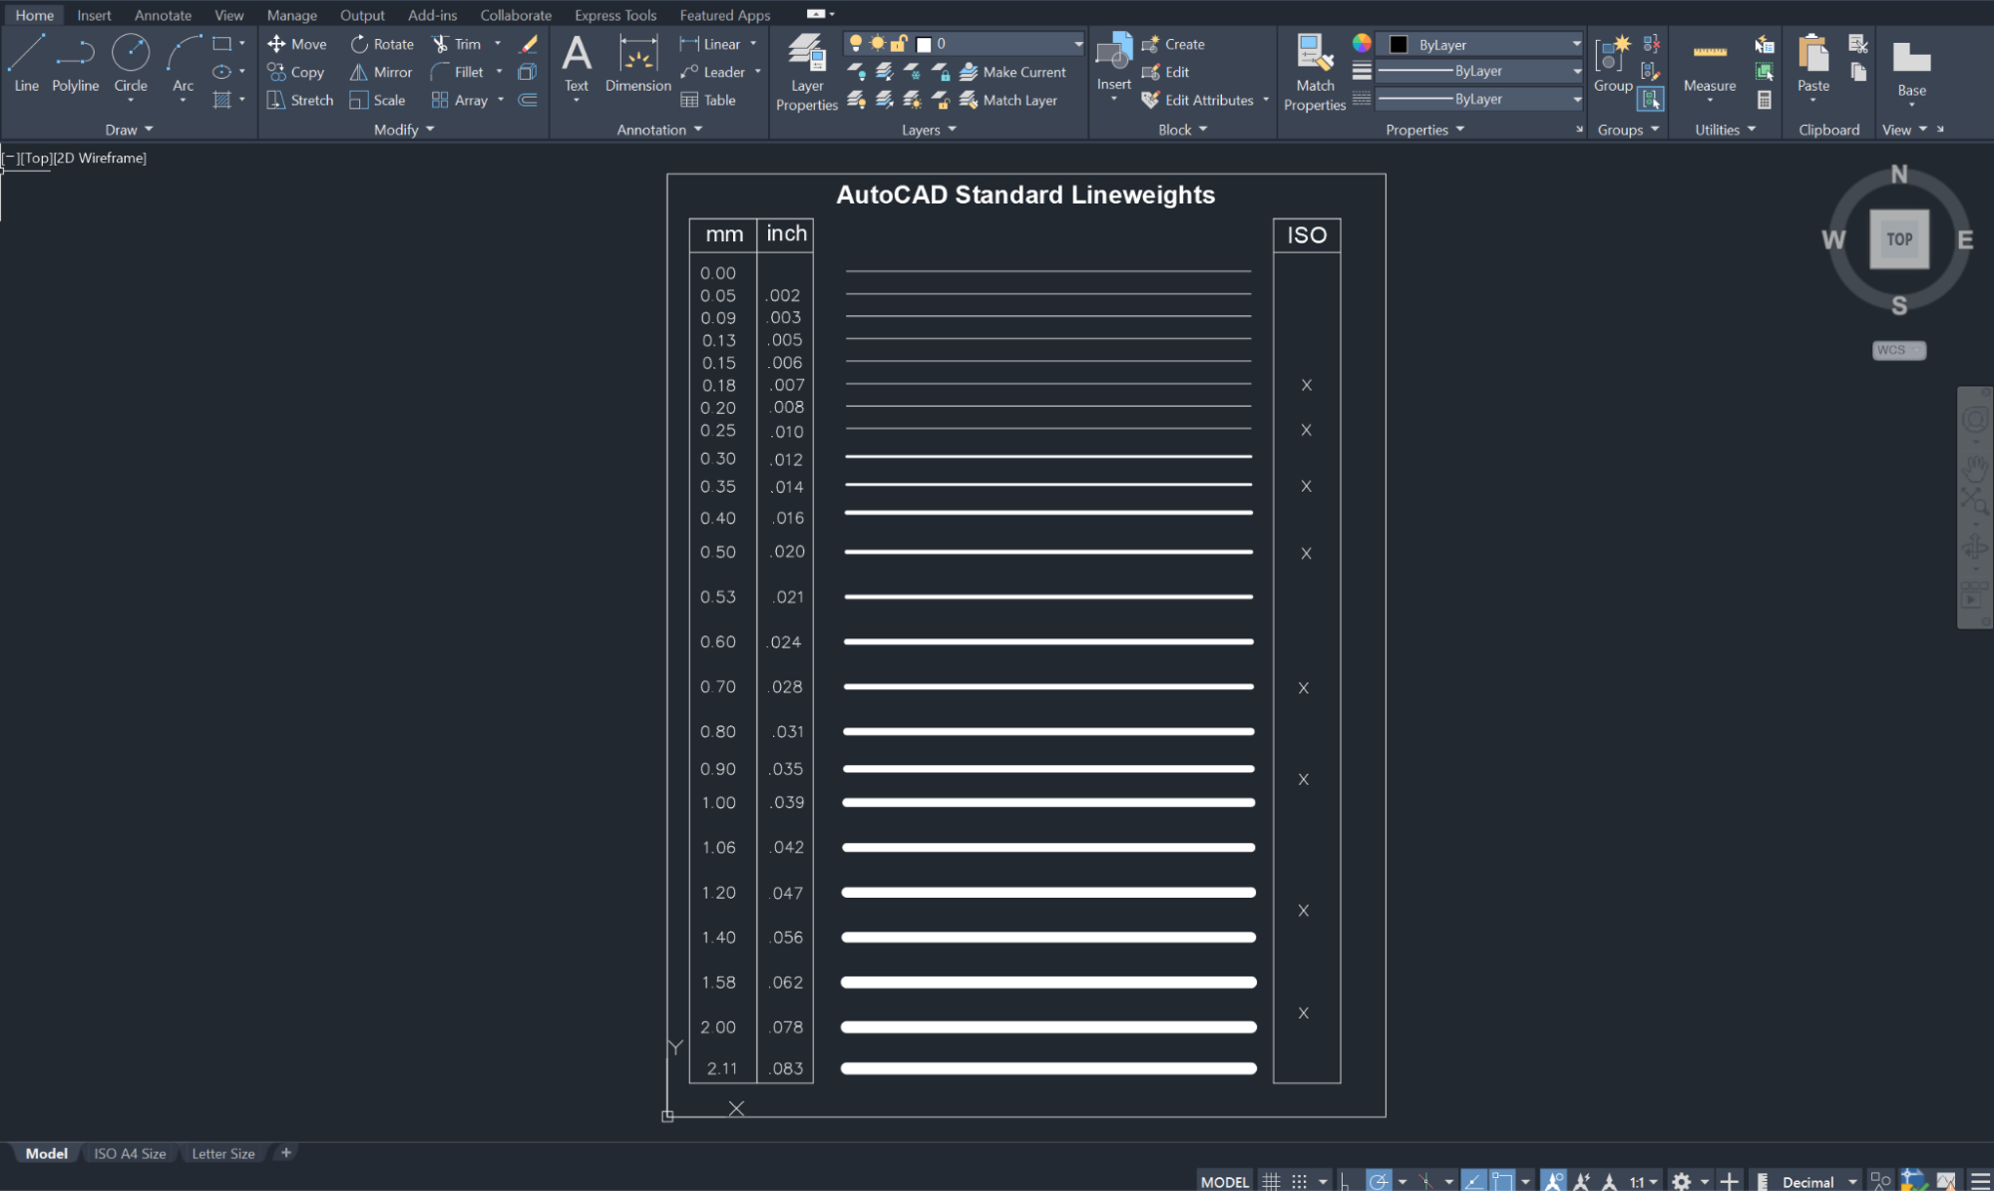Open Layer Properties manager
Screen dimensions: 1994x1191
point(807,72)
